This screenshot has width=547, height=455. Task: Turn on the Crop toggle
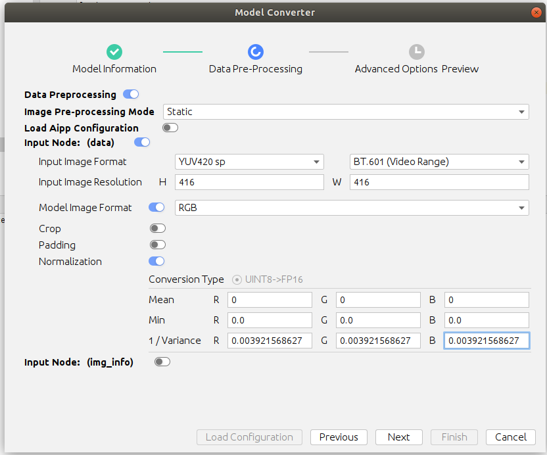[157, 229]
